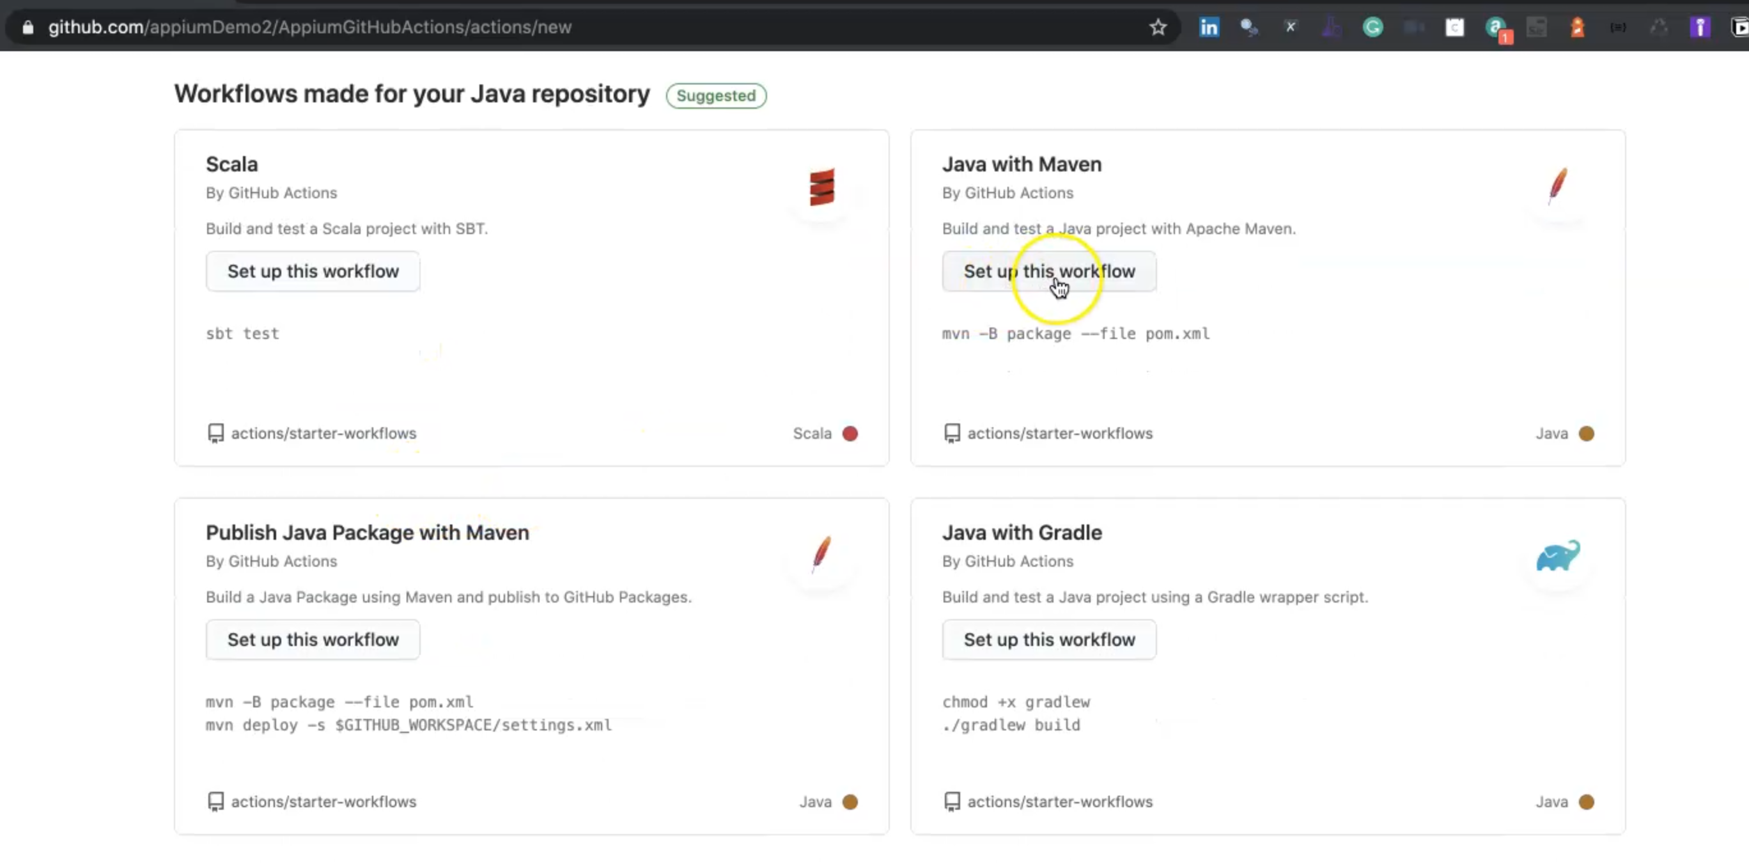Open the browser profile menu
The height and width of the screenshot is (866, 1749).
coord(1700,27)
